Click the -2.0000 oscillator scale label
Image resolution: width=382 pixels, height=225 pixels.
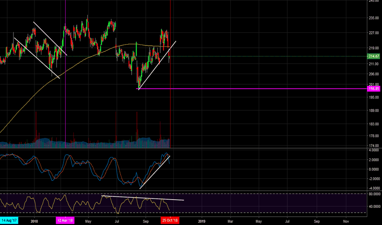pyautogui.click(x=374, y=179)
